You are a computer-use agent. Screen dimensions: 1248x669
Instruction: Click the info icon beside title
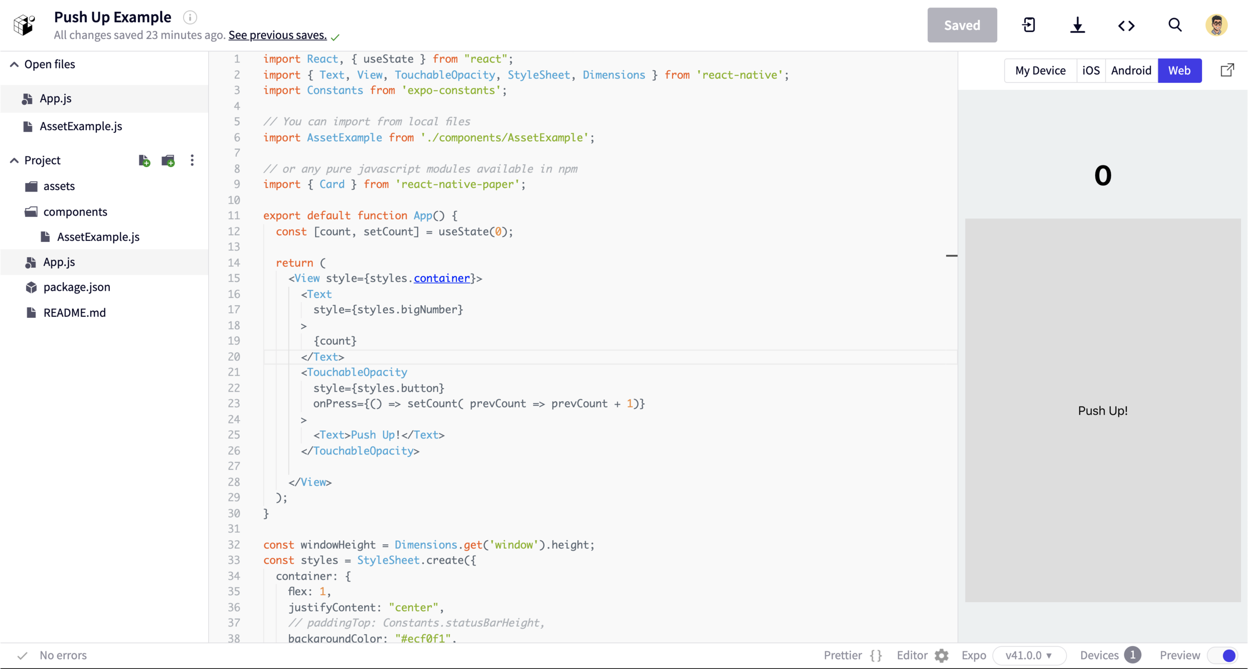coord(190,17)
